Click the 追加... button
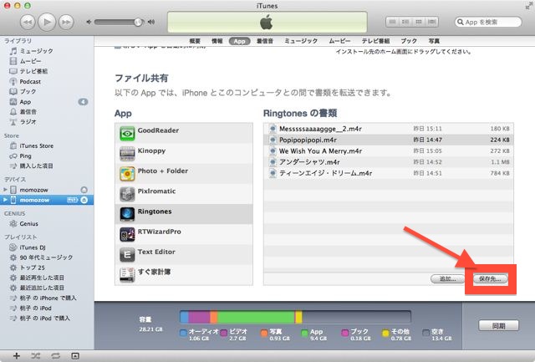 448,278
